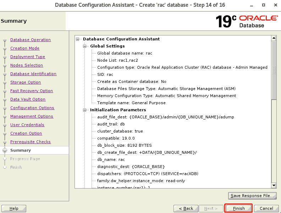281x213 pixels.
Task: Select the 'Global database name: rac' row
Action: point(125,53)
